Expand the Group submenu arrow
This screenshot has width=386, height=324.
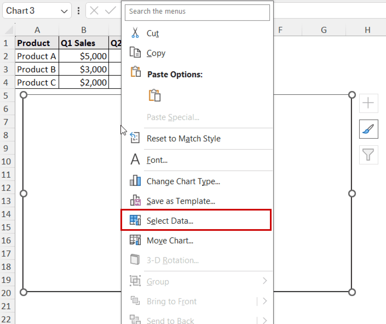coord(265,281)
